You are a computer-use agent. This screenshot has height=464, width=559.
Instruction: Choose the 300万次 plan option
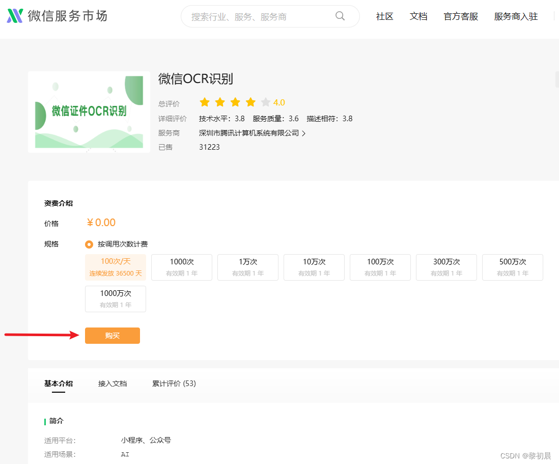pos(446,267)
